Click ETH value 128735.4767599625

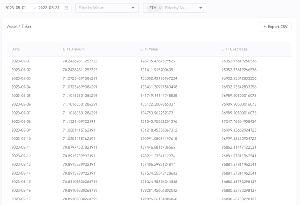[x=158, y=61]
